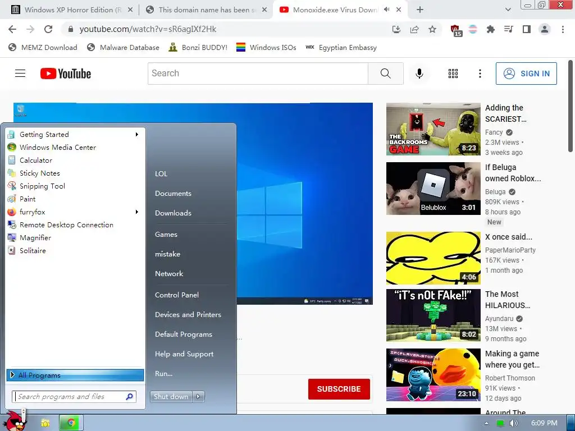Viewport: 575px width, 431px height.
Task: Click the browser back arrow
Action: tap(12, 29)
